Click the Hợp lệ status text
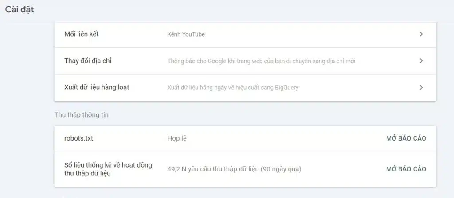 [x=177, y=138]
